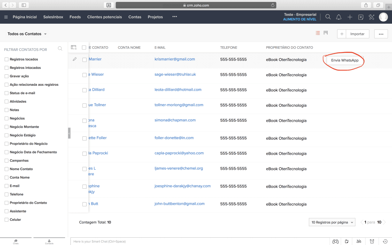Viewport: 392px width, 245px height.
Task: Check the Status de e-mail filter
Action: tap(7, 93)
